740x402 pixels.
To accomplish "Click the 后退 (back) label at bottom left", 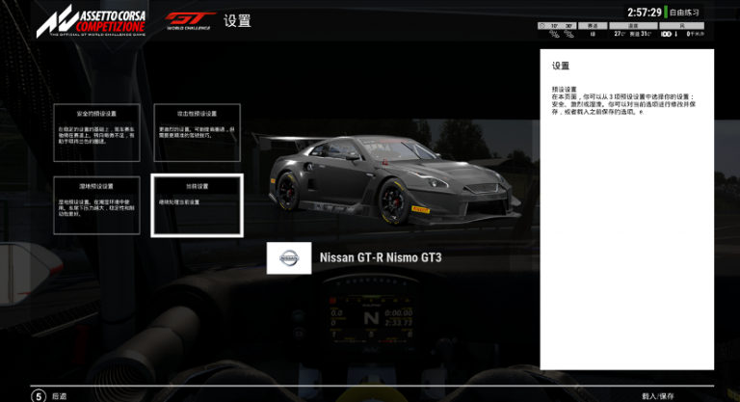I will (x=59, y=396).
